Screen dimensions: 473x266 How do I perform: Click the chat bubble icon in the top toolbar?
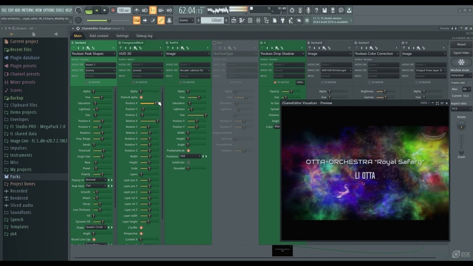tap(341, 10)
